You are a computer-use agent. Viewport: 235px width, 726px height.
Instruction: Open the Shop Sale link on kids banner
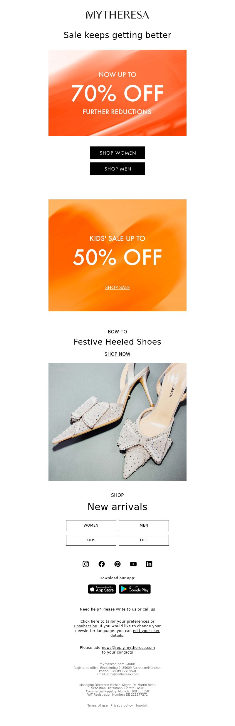pyautogui.click(x=117, y=287)
